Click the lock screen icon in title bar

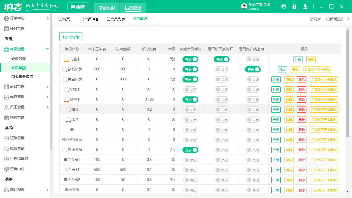[x=294, y=7]
